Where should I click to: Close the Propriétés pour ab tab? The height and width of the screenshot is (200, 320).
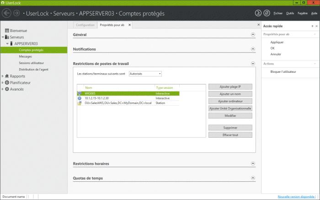pos(129,25)
